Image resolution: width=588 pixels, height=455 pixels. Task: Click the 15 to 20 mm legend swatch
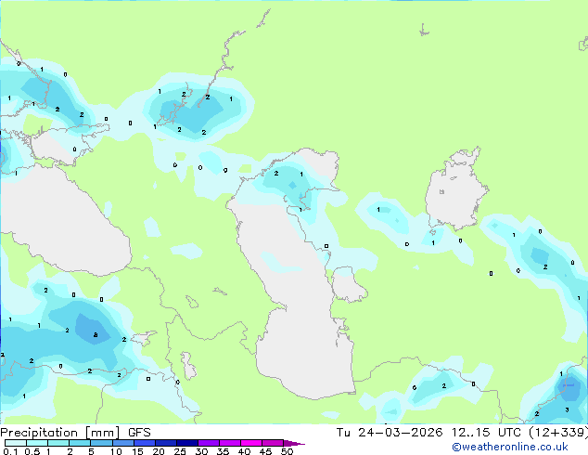[x=144, y=443]
